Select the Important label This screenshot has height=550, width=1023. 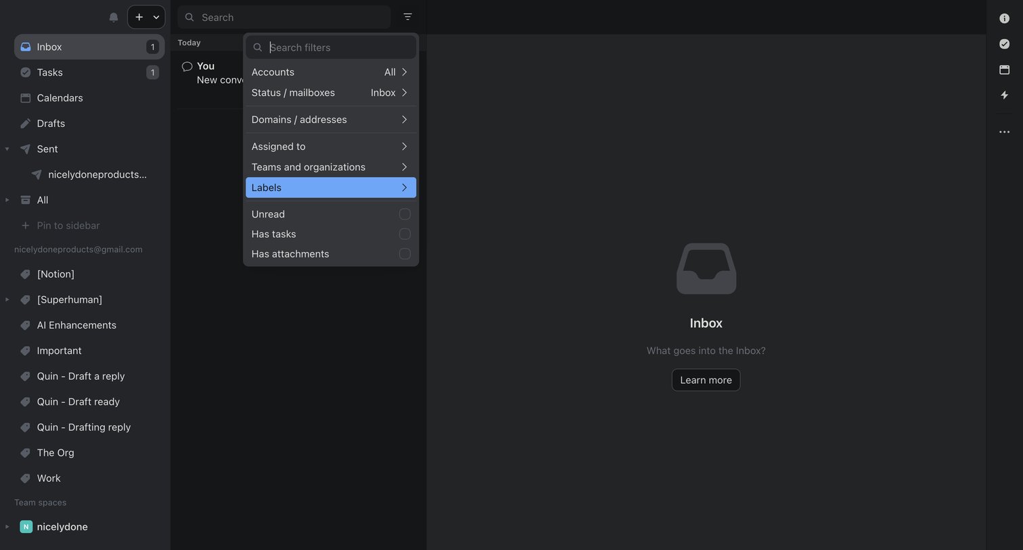[89, 351]
